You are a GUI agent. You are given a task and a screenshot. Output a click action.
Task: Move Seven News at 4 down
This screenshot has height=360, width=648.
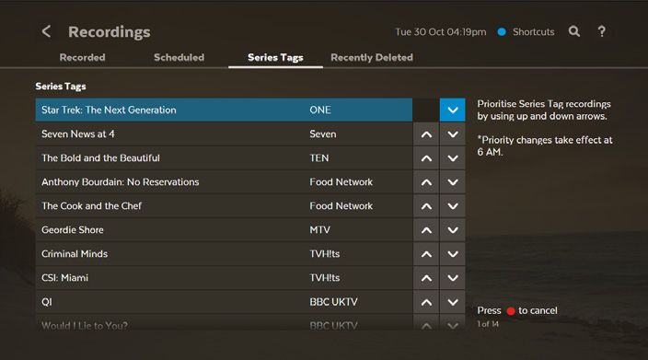[453, 134]
